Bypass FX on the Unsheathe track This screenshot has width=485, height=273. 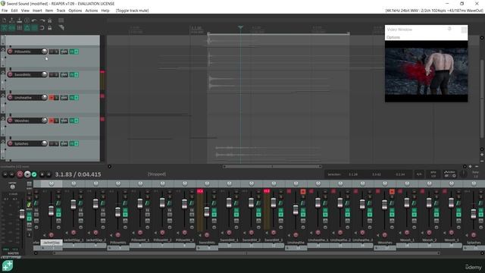(77, 98)
